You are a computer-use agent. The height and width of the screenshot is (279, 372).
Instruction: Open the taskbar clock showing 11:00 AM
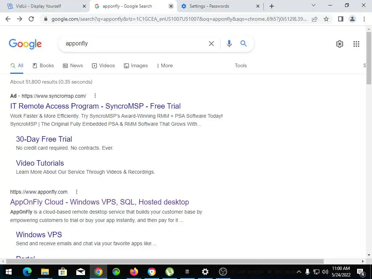341,272
